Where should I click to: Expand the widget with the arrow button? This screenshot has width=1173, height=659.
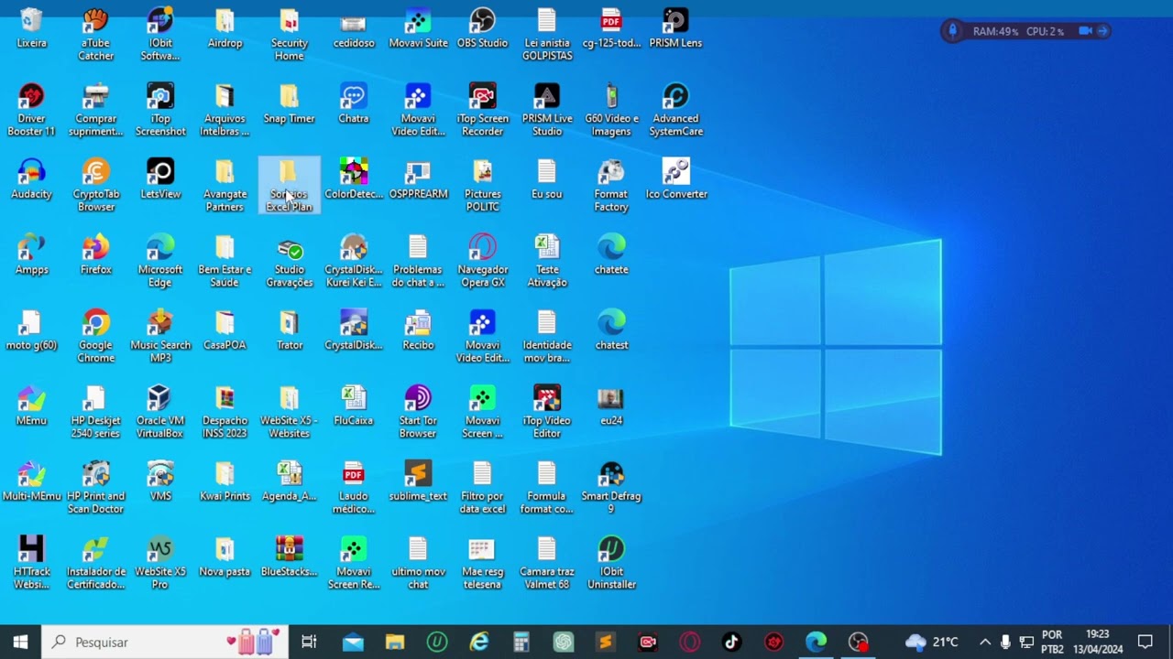[1103, 31]
